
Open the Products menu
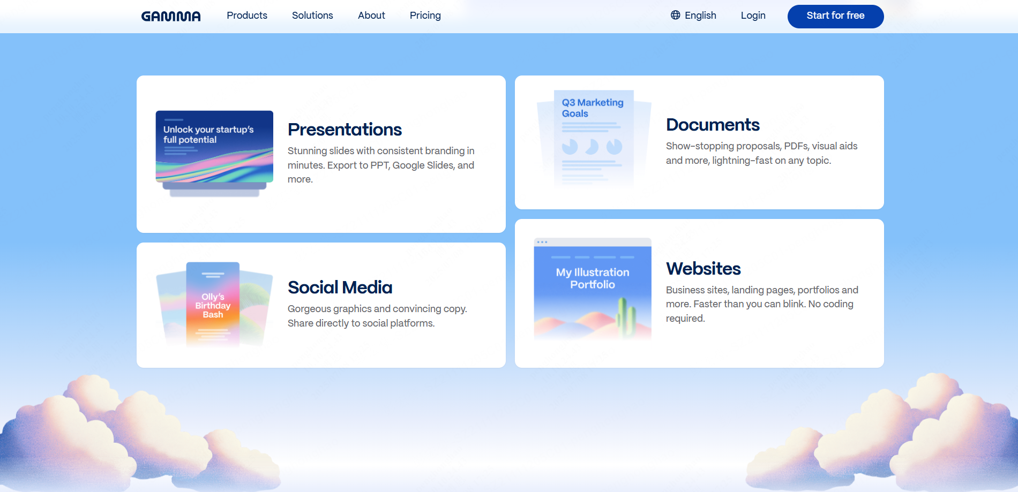pos(247,16)
